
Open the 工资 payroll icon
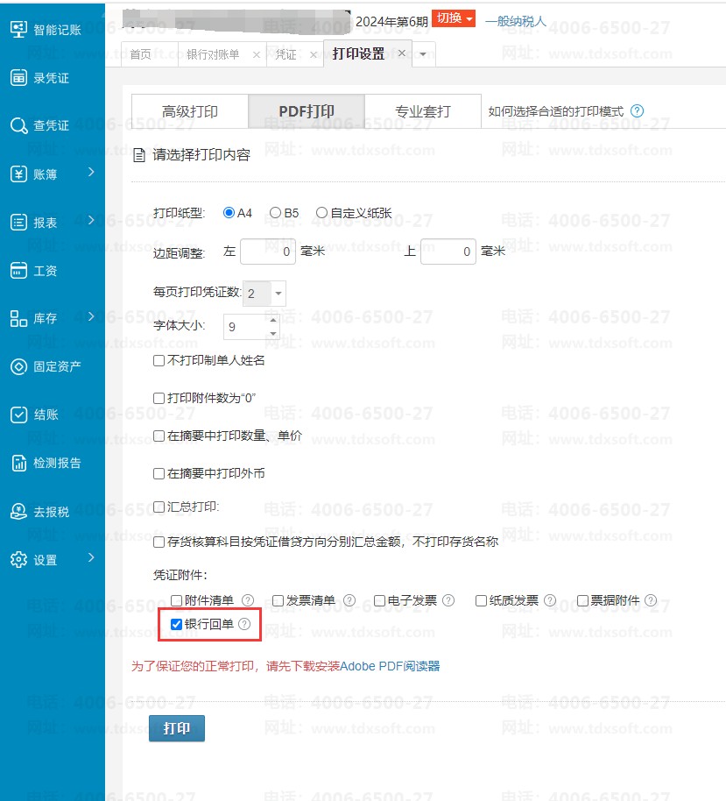click(x=18, y=271)
